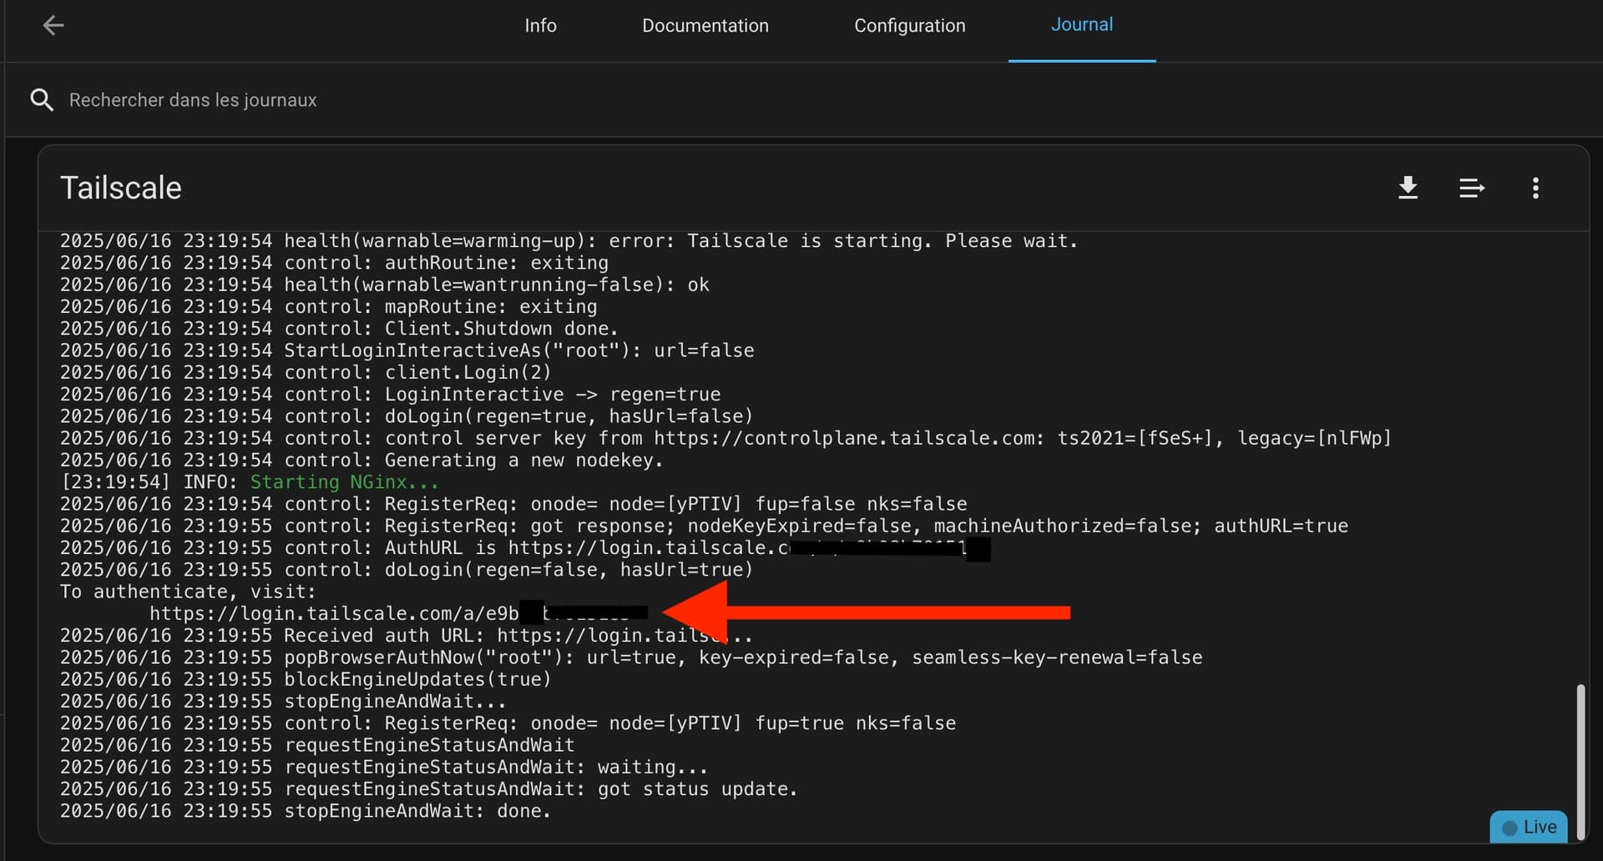
Task: Click the 'fup=true nks=false' RegisterReq line
Action: pos(508,723)
